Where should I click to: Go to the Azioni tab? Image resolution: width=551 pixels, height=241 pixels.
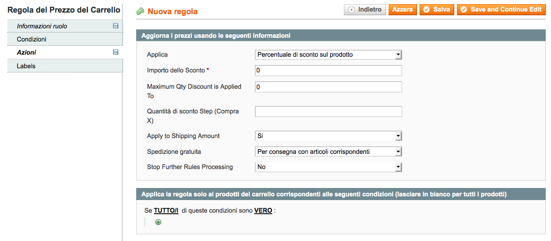[26, 53]
